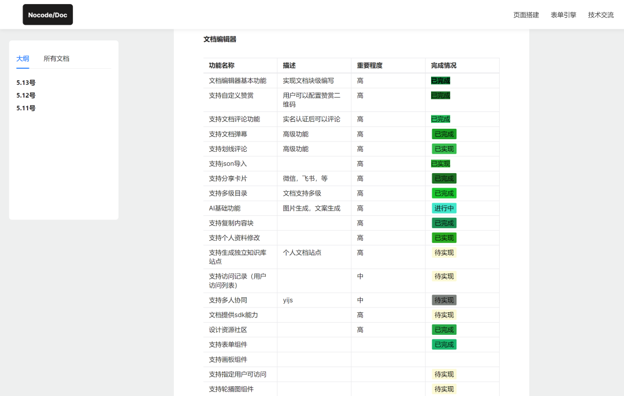Jump to the 5.13号 outline entry
624x396 pixels.
[x=26, y=83]
